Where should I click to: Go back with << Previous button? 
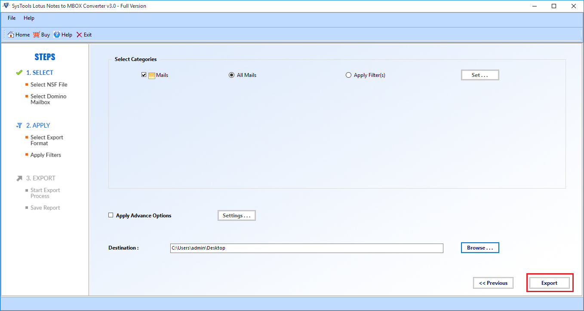493,283
